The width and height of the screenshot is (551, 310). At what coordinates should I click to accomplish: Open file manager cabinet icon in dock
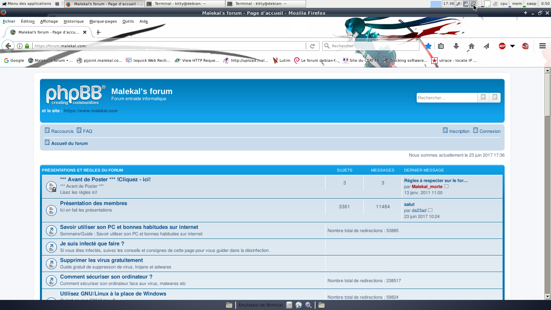(289, 305)
